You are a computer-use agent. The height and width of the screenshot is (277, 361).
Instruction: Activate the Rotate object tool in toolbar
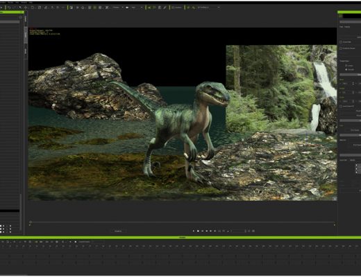[x=33, y=8]
